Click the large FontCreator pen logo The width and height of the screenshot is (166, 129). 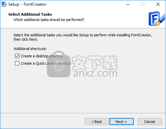[x=157, y=19]
